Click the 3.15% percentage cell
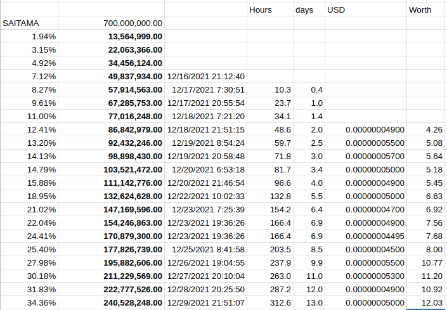447x310 pixels. pyautogui.click(x=29, y=50)
